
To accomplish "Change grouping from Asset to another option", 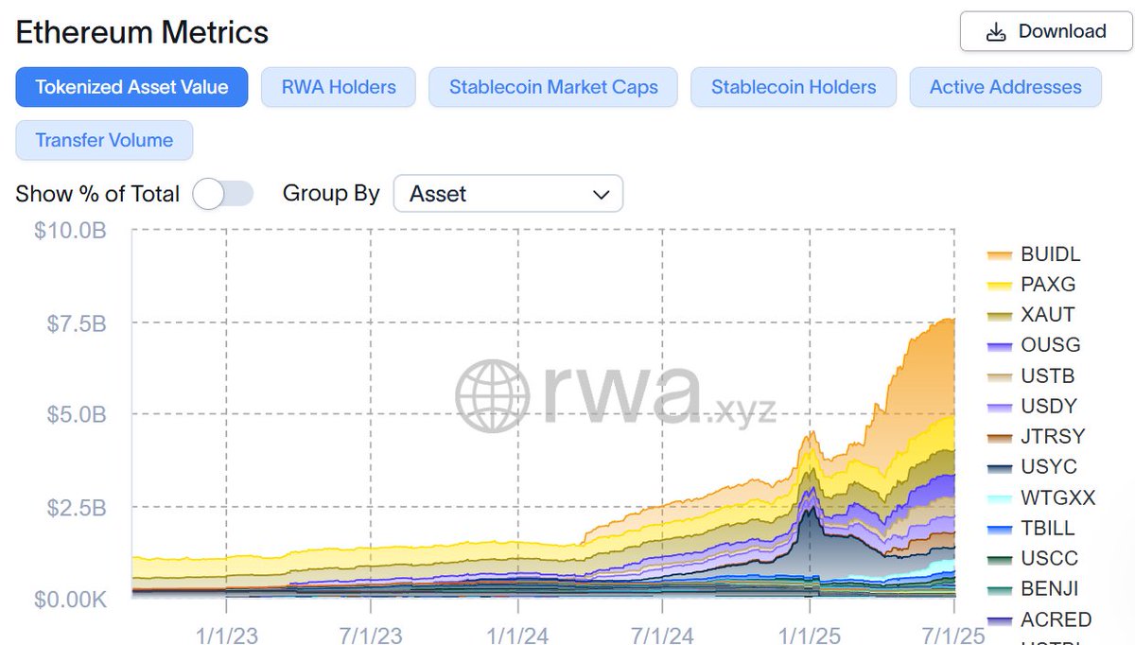I will coord(508,194).
